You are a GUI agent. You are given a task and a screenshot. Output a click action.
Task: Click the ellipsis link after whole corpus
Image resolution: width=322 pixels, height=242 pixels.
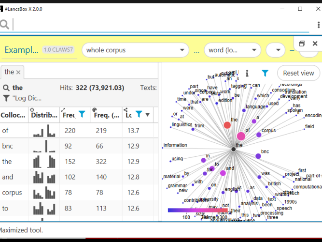pos(196,52)
